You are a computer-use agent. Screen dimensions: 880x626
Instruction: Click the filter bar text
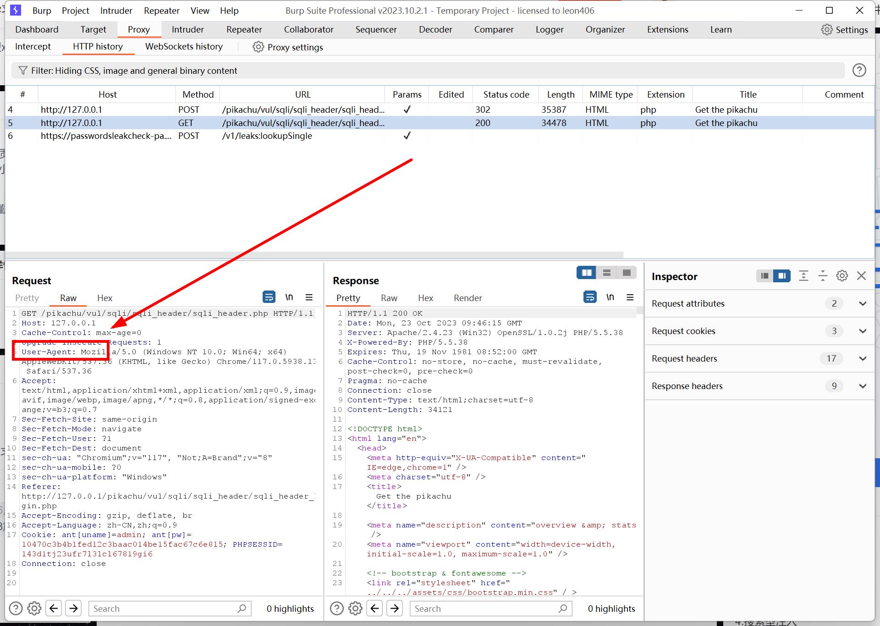134,71
